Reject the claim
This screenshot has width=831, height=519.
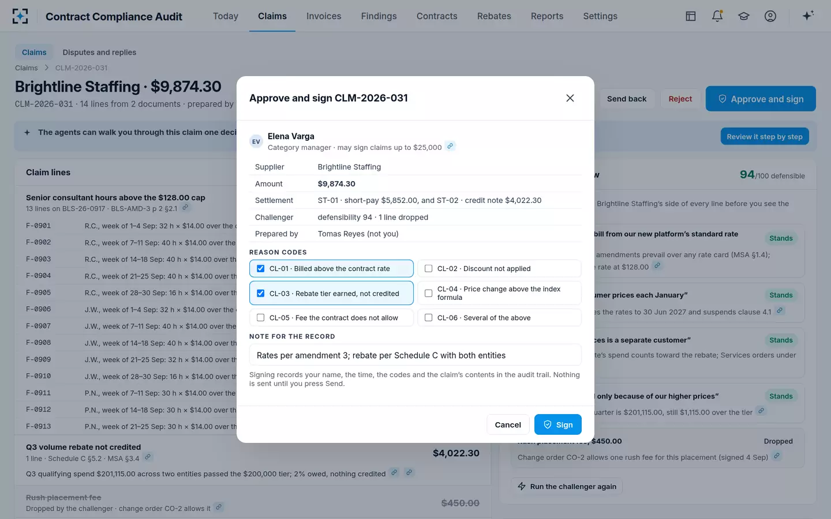680,99
